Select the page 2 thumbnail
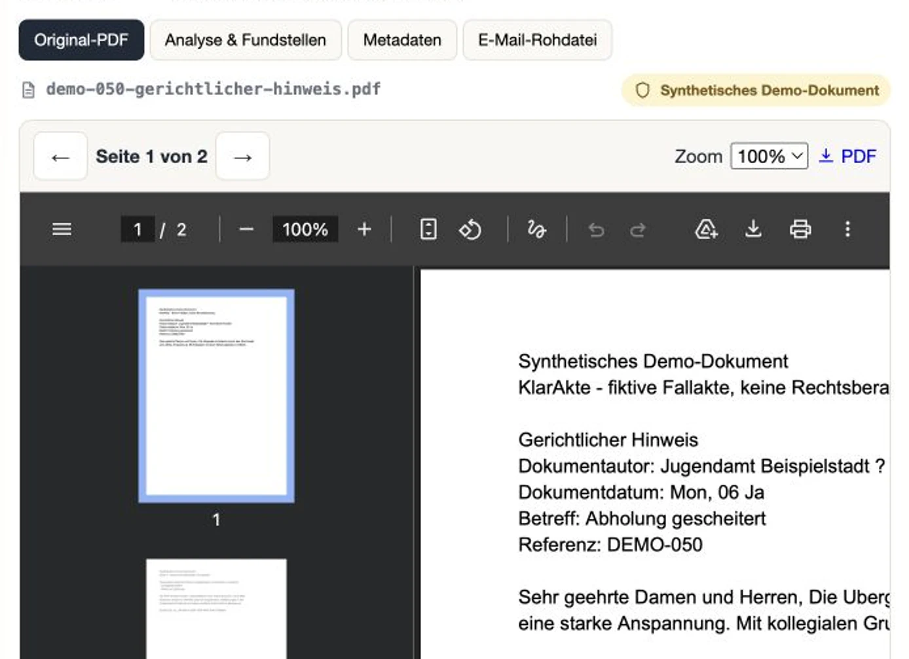Screen dimensions: 909x659 click(x=216, y=609)
